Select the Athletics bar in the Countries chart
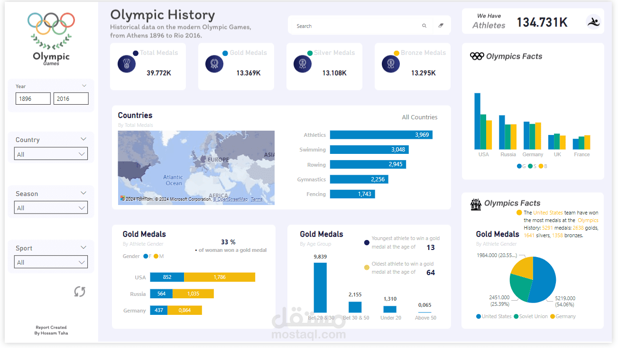Viewport: 618px width, 348px height. pyautogui.click(x=379, y=134)
